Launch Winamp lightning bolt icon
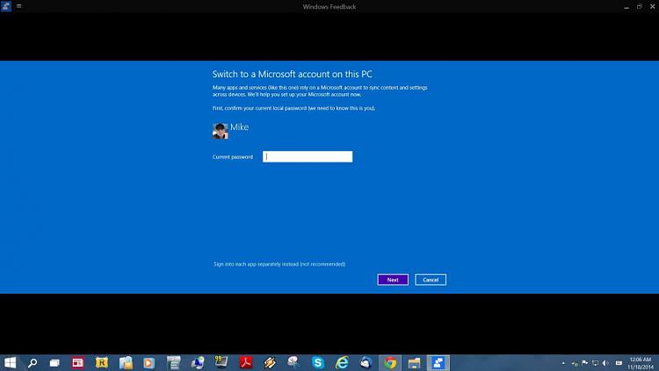This screenshot has height=371, width=659. point(270,362)
